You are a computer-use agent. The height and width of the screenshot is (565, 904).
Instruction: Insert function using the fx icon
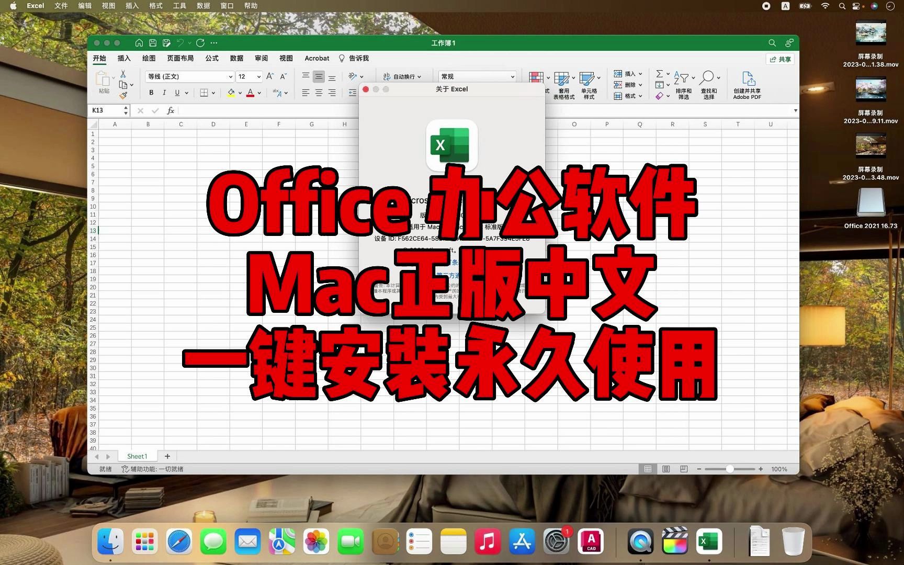coord(171,110)
